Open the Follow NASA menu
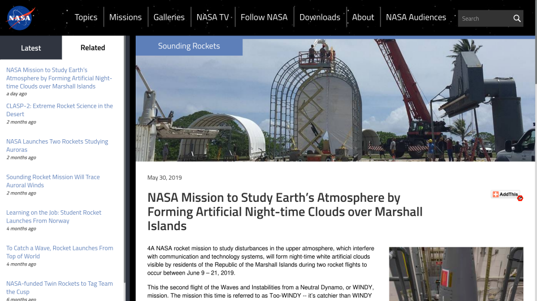This screenshot has height=301, width=537. point(264,17)
